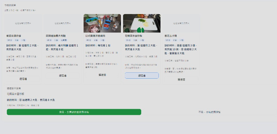Click 選這道 under 花椰菜米蛋炒飯

(142, 75)
